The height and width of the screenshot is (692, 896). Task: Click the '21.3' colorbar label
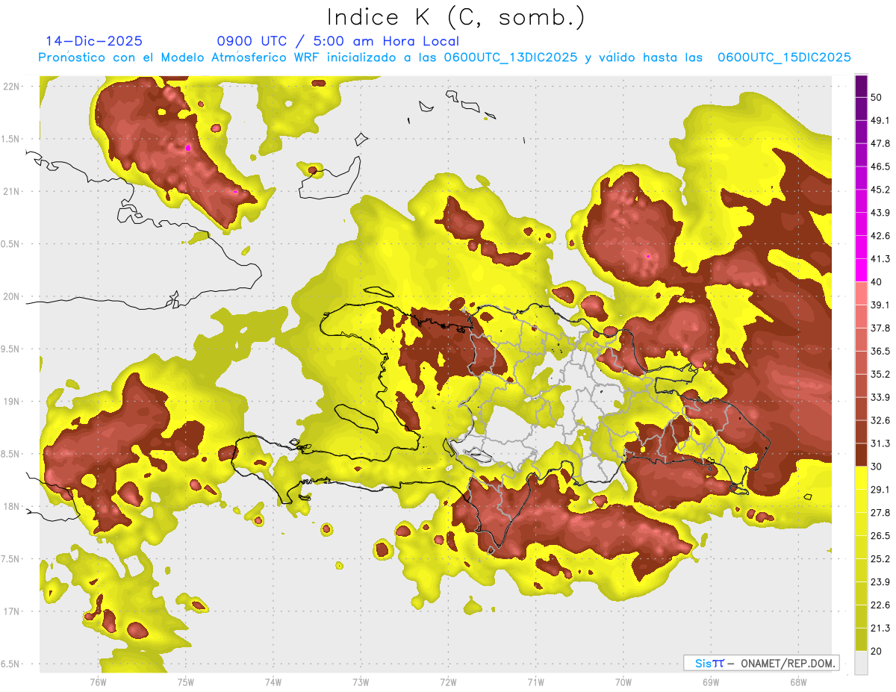coord(880,629)
